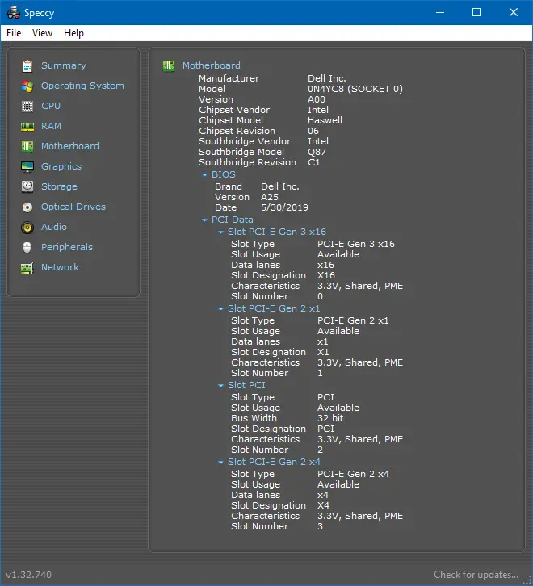Open the Graphics section label

click(x=61, y=166)
